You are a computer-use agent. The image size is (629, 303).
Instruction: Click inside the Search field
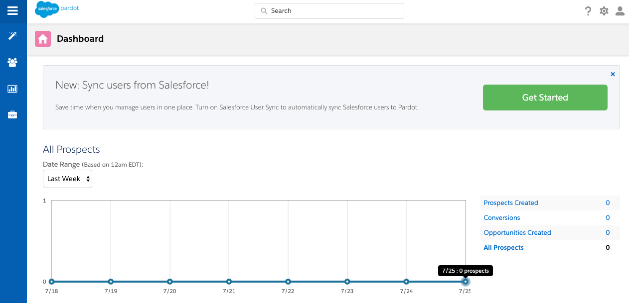[x=329, y=11]
